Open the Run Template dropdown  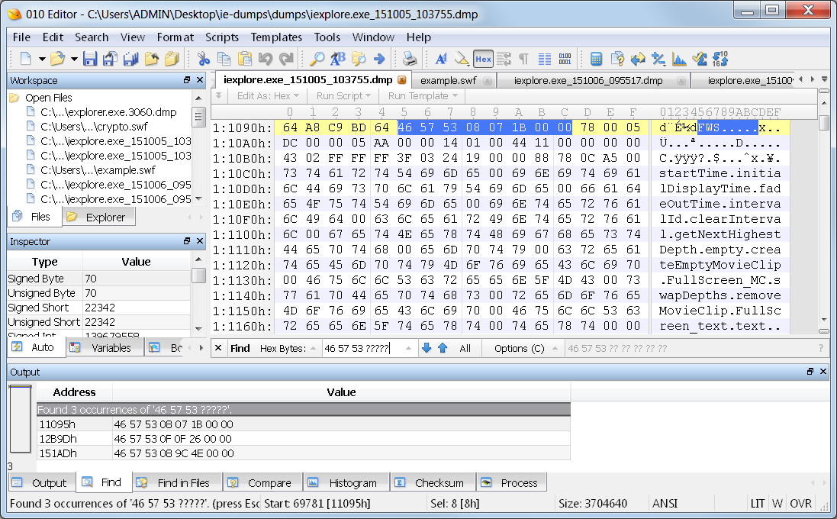click(423, 95)
